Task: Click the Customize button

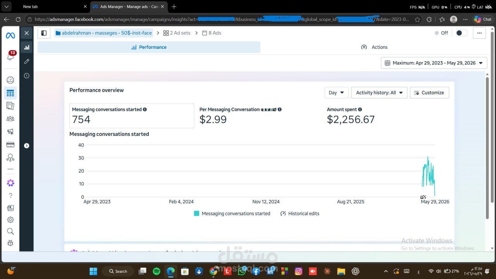Action: click(x=429, y=93)
